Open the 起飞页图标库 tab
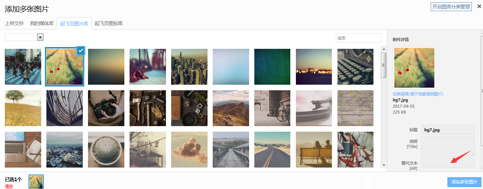Screen dimensions: 483x189 tap(109, 23)
